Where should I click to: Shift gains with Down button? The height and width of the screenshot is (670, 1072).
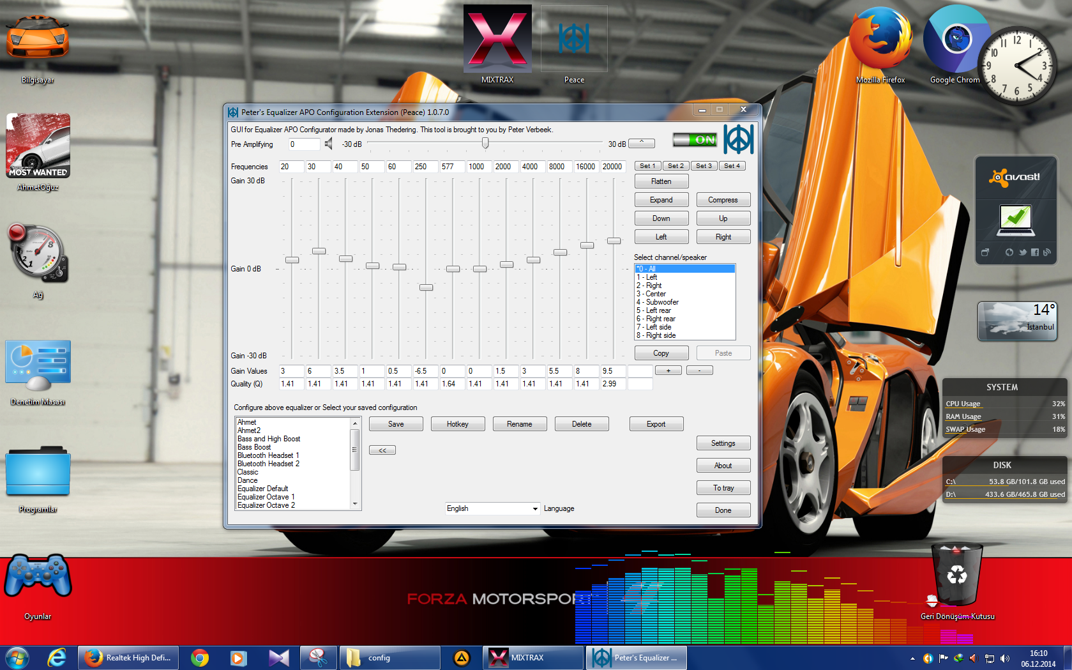(x=661, y=218)
